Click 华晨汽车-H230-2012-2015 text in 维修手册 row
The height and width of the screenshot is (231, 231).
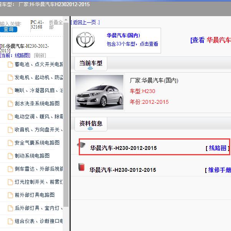tap(123, 170)
